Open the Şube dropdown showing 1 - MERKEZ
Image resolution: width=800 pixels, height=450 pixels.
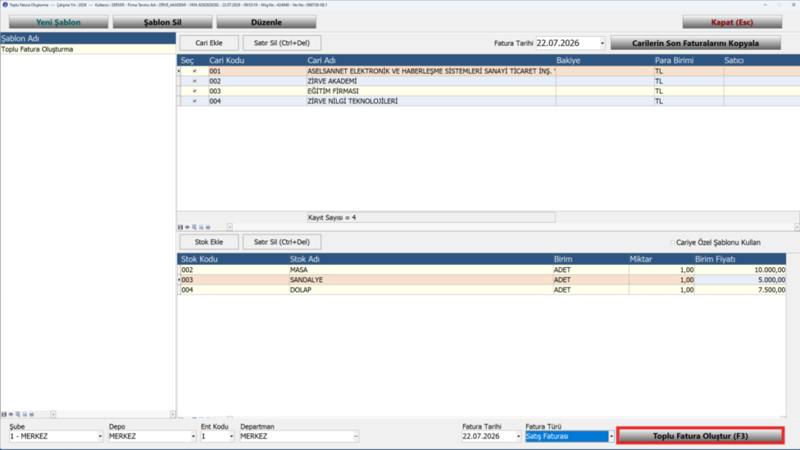(x=99, y=437)
